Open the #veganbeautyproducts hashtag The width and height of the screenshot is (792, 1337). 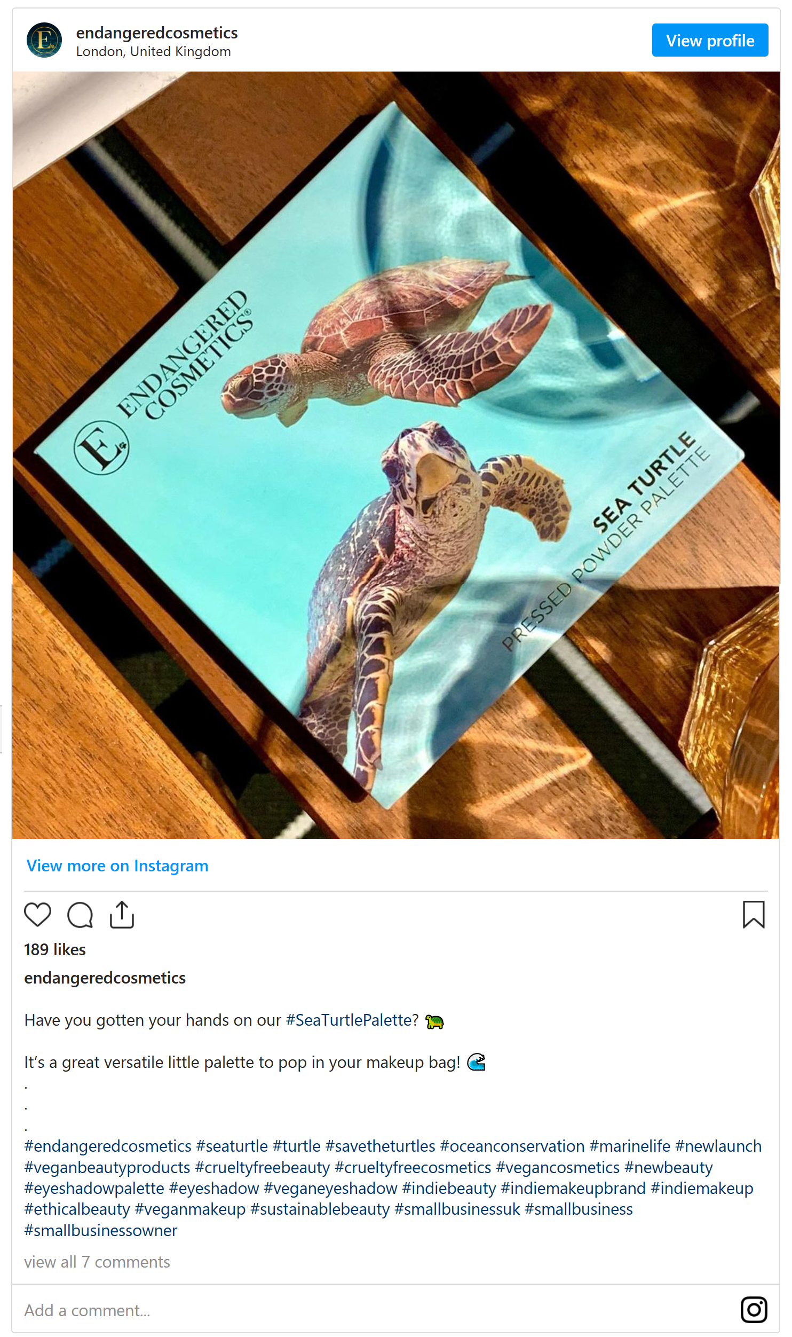[107, 1167]
